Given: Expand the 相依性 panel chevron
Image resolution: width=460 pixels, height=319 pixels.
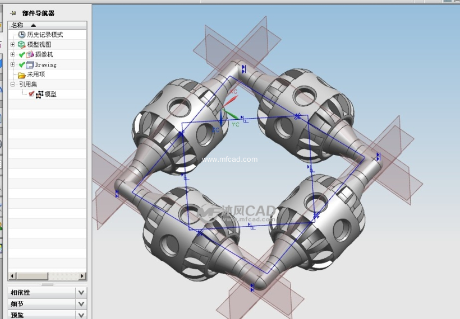Looking at the screenshot, I should tap(81, 292).
